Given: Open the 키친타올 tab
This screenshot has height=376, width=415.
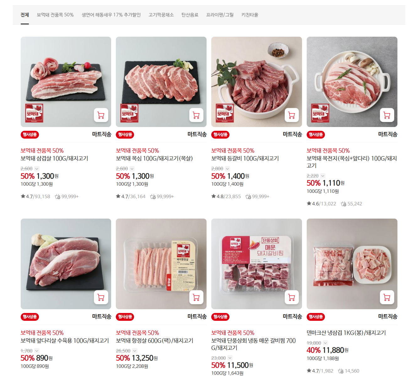Looking at the screenshot, I should (250, 15).
